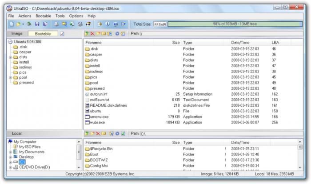This screenshot has height=184, width=311.
Task: Expand the dists folder in image tree
Action: coord(10,57)
